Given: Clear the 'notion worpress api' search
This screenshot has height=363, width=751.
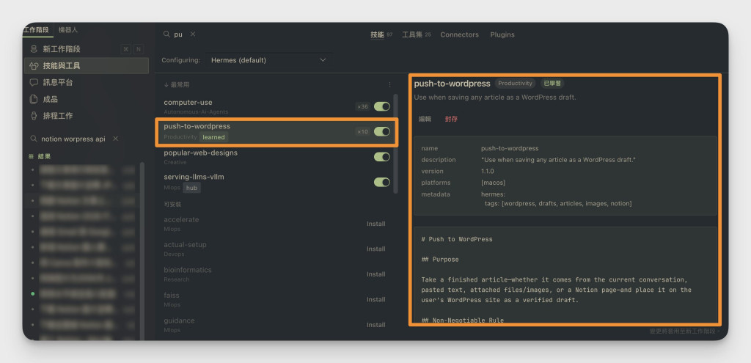Looking at the screenshot, I should (115, 139).
